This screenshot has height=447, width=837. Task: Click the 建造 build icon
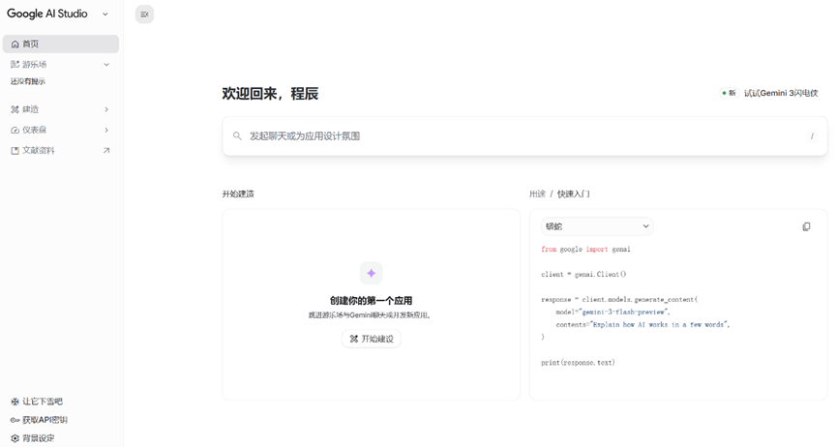click(x=15, y=109)
